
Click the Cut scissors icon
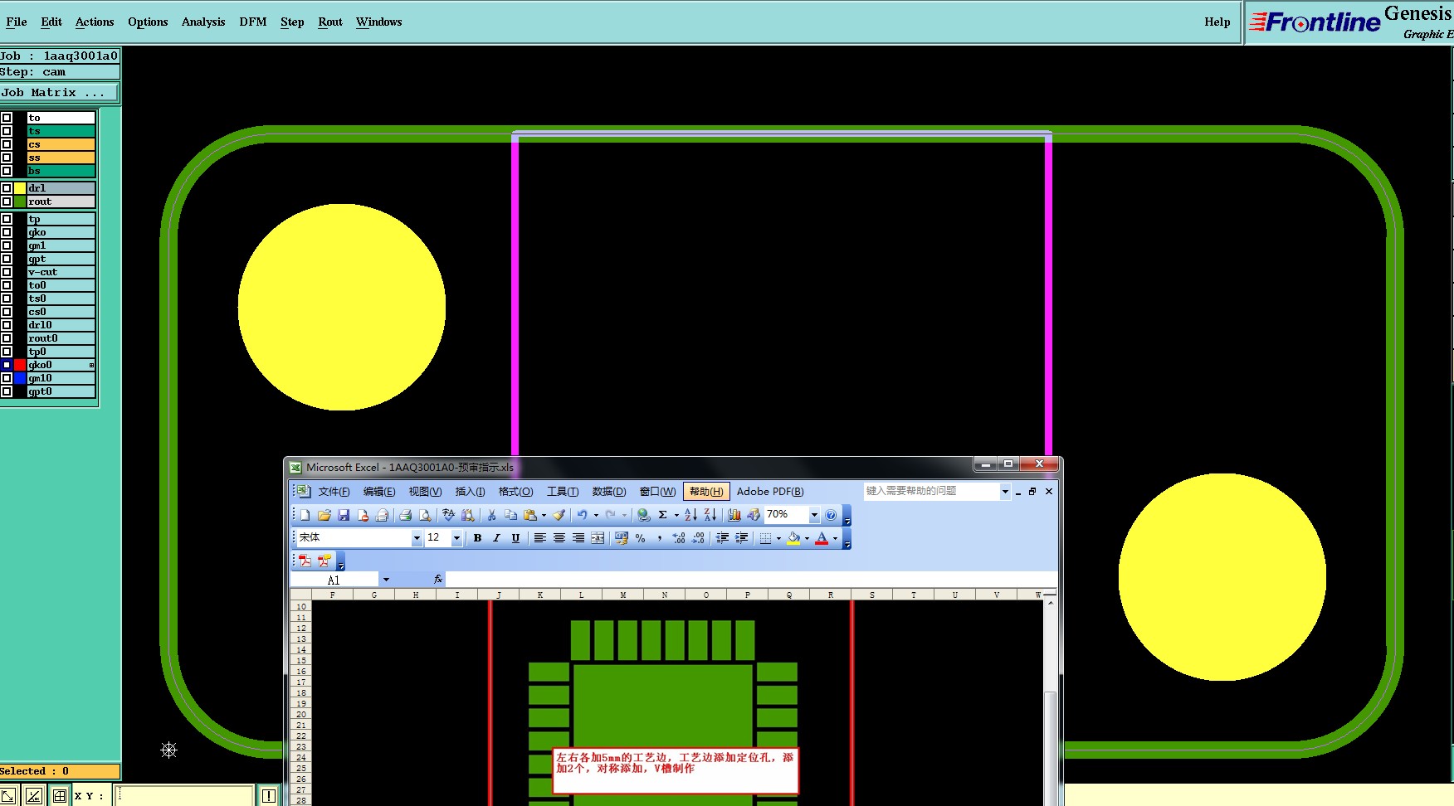[491, 515]
